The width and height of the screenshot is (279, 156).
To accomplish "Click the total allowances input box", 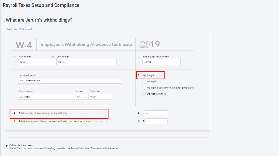I will (x=156, y=113).
